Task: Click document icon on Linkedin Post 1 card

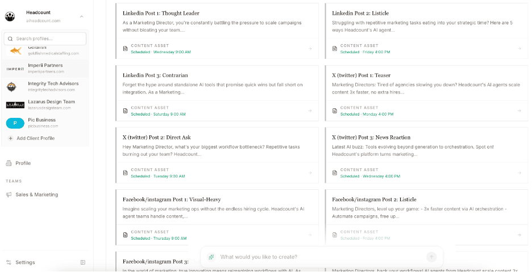Action: coord(125,49)
